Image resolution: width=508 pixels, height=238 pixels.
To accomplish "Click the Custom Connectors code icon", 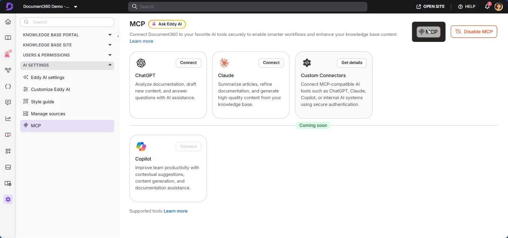I will 307,63.
